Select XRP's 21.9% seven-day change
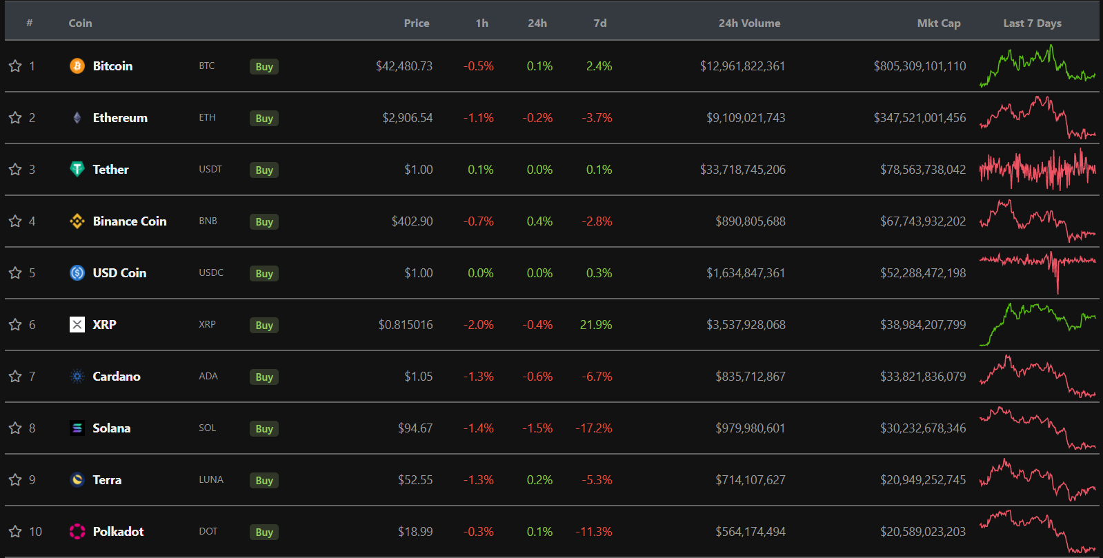Image resolution: width=1103 pixels, height=558 pixels. pos(596,324)
